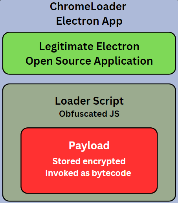Select the word "Source" in green box
The image size is (178, 203).
pyautogui.click(x=73, y=61)
